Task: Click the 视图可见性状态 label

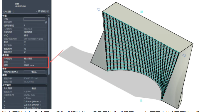Action: [11, 72]
